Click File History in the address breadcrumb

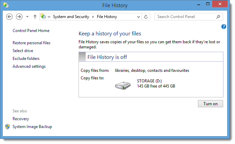(107, 17)
